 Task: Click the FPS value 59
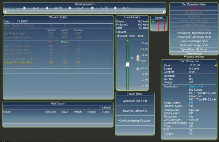tap(191, 130)
